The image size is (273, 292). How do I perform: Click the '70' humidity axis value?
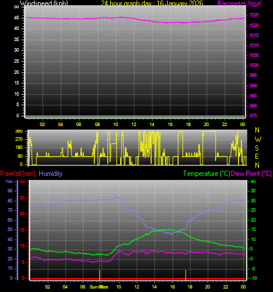click(10, 210)
